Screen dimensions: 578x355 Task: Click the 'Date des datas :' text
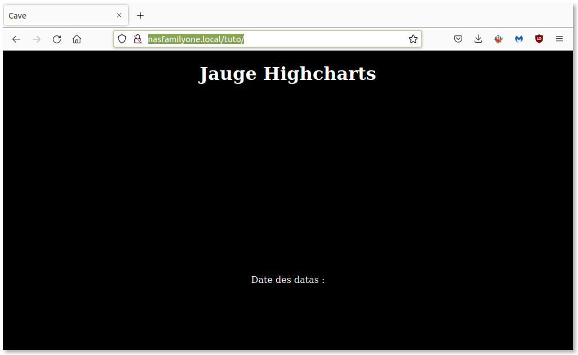coord(288,280)
